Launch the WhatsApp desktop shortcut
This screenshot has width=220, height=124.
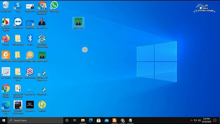click(x=54, y=7)
